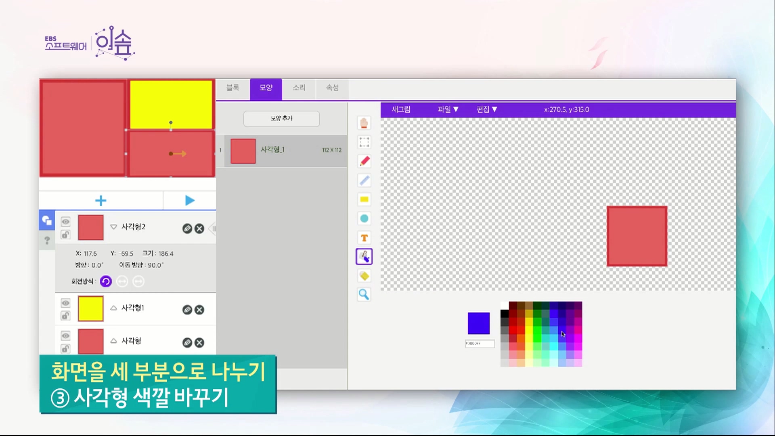The image size is (775, 436).
Task: Edit the 사각형2 object name
Action: coord(187,228)
